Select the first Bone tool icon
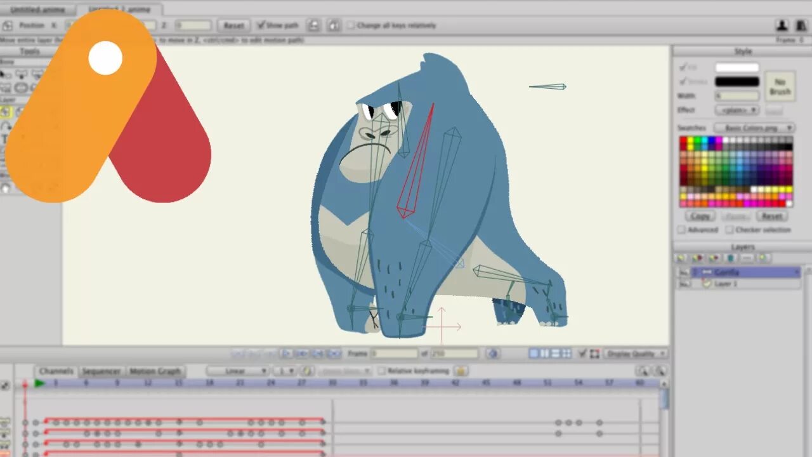 (6, 74)
